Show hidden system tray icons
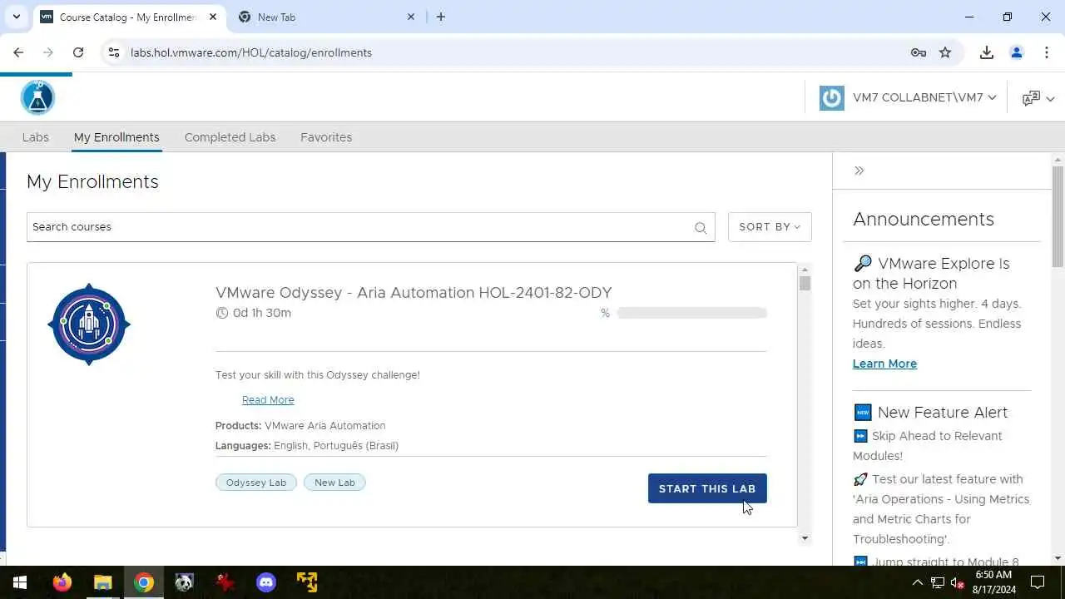This screenshot has height=599, width=1065. [918, 582]
